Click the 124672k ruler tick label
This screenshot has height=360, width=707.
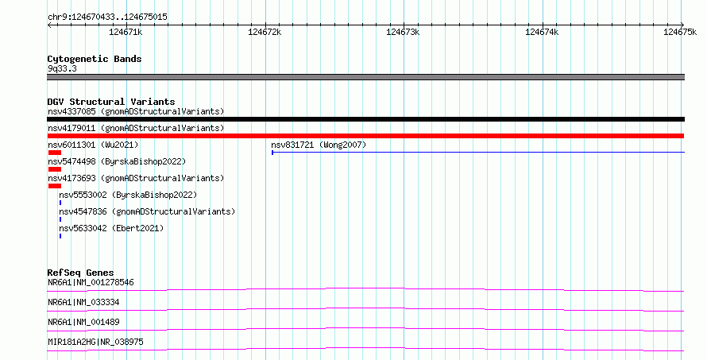point(265,32)
